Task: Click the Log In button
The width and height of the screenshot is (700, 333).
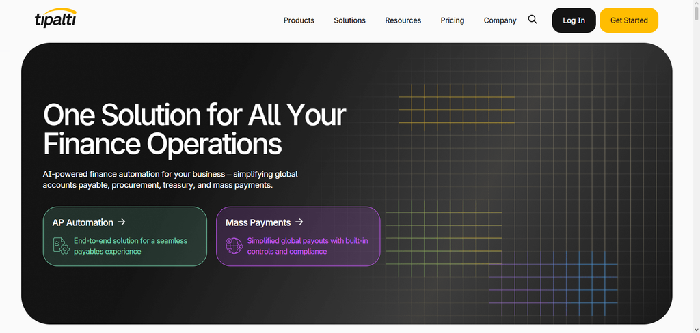Action: tap(574, 20)
